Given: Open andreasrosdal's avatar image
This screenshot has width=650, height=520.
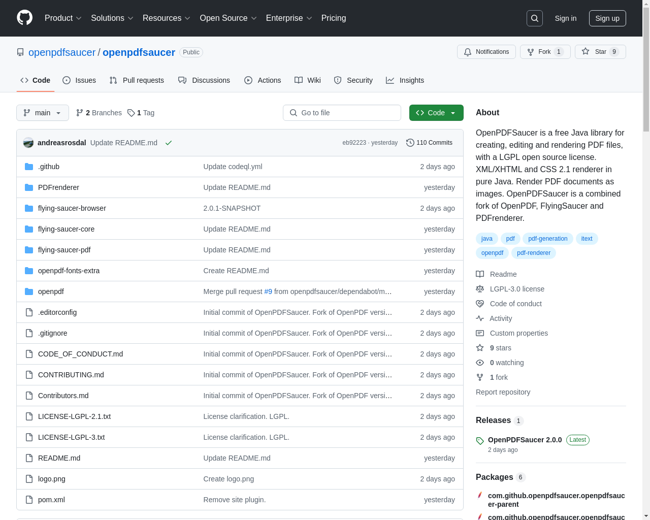Looking at the screenshot, I should point(28,143).
